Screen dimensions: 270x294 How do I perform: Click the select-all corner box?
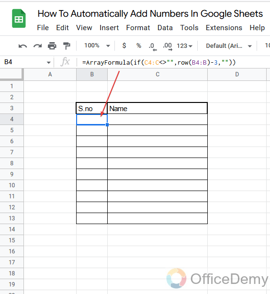click(x=11, y=74)
